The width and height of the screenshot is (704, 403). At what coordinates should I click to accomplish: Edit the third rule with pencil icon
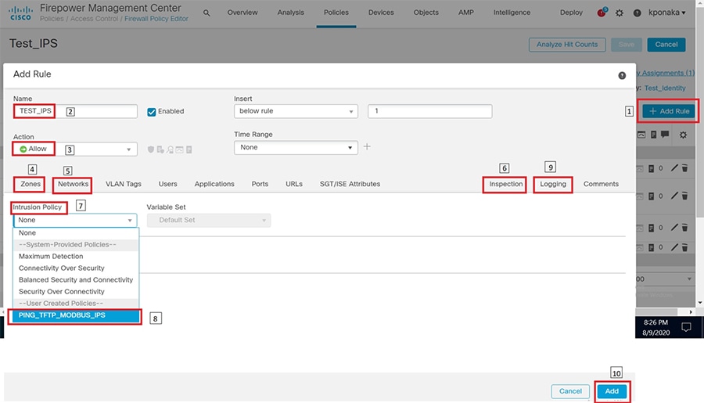674,228
